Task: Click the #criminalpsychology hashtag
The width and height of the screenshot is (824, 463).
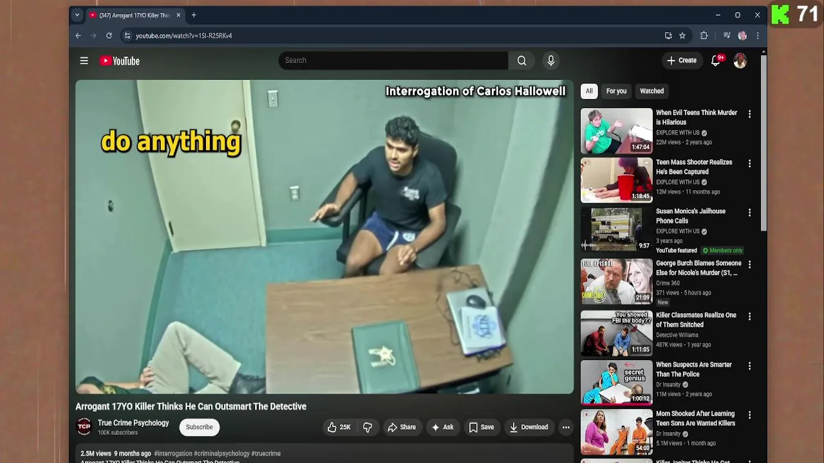Action: pyautogui.click(x=221, y=453)
